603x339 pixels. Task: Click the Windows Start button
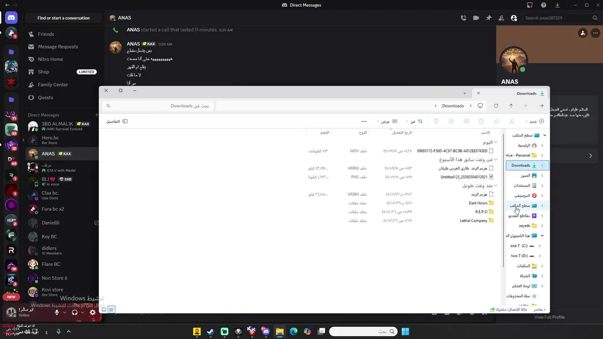(x=405, y=331)
